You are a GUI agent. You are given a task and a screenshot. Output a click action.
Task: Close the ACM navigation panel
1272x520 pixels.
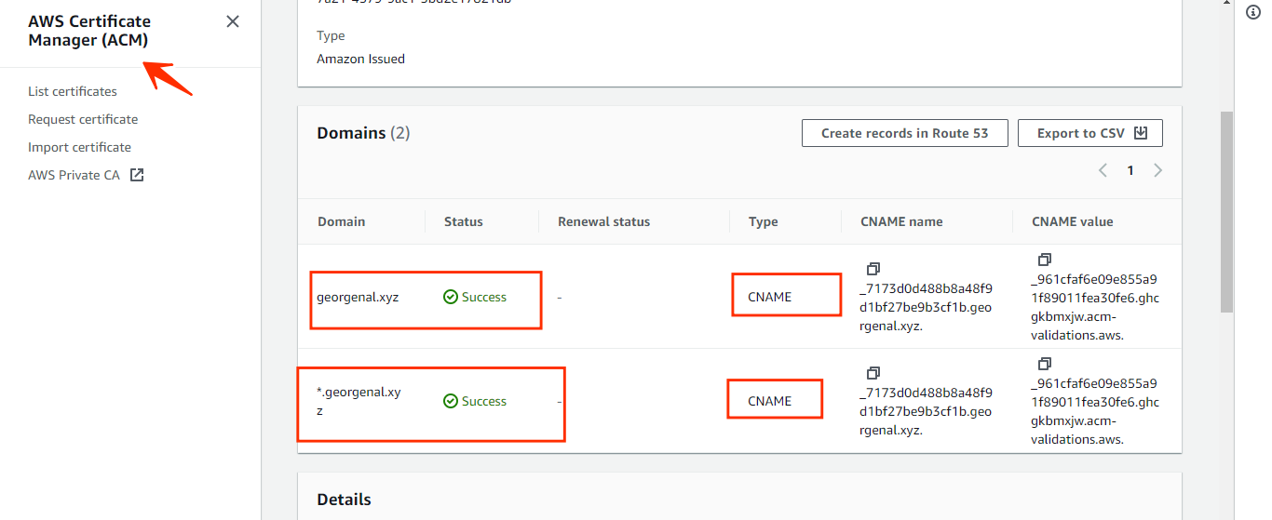click(233, 21)
